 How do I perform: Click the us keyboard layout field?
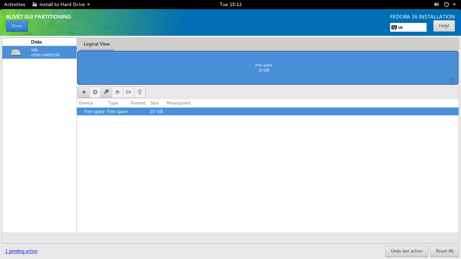tap(408, 27)
